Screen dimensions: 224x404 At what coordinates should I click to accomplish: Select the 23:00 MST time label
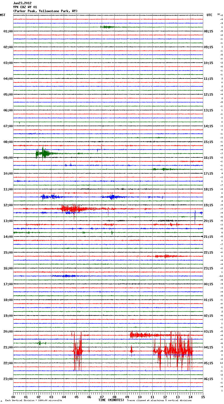coord(8,379)
